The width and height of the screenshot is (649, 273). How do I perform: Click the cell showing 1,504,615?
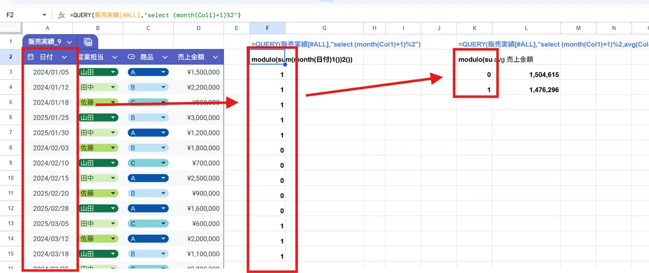point(526,74)
